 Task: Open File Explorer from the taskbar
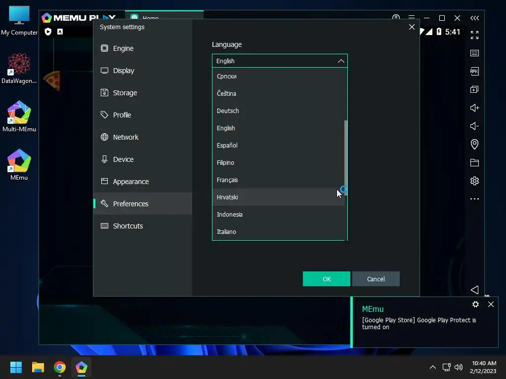(38, 367)
